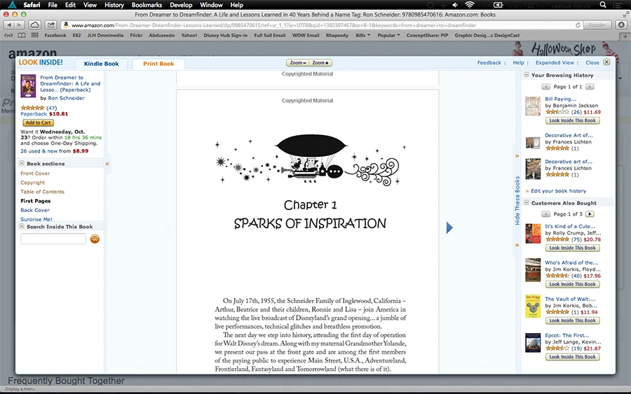Go to previous Customers Also Bought page
This screenshot has height=394, width=631.
click(x=545, y=214)
